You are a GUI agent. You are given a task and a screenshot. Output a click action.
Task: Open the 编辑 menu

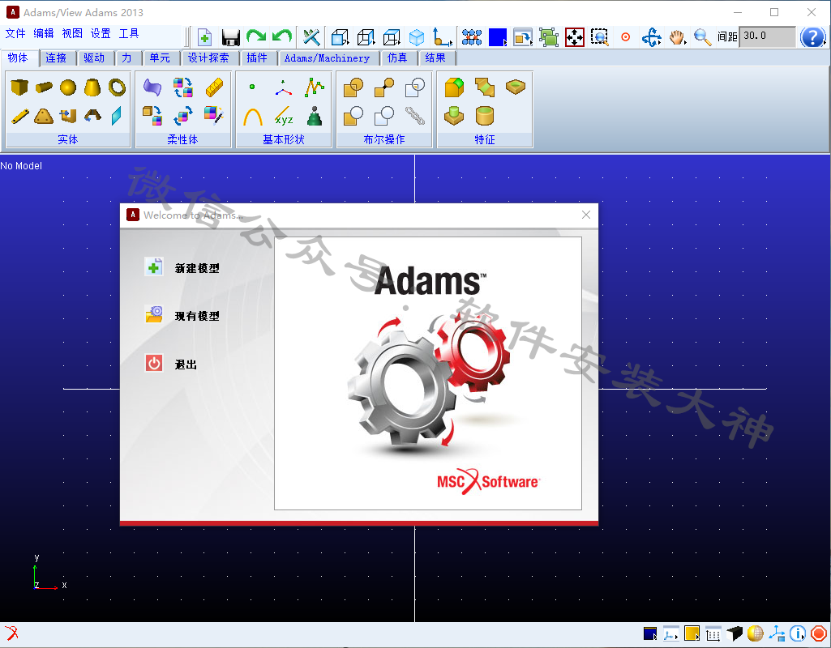[44, 33]
